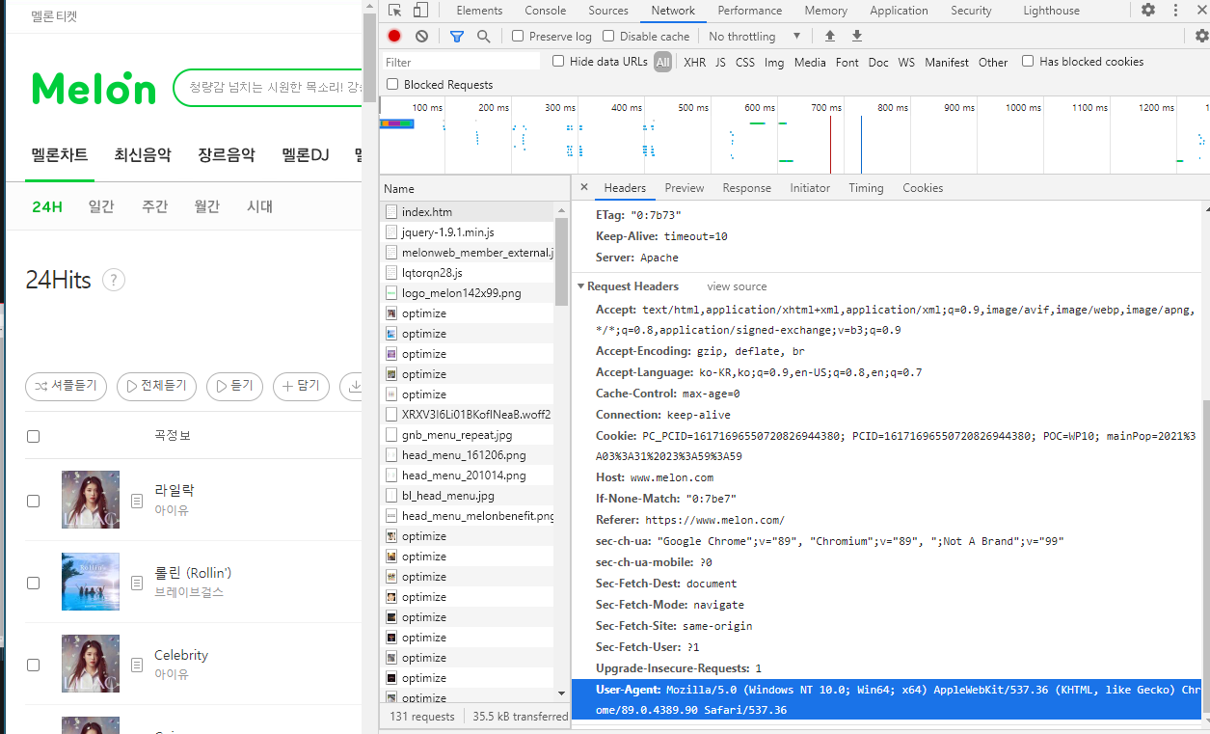Tick the checkbox for Celebrity
The height and width of the screenshot is (734, 1210).
coord(34,665)
